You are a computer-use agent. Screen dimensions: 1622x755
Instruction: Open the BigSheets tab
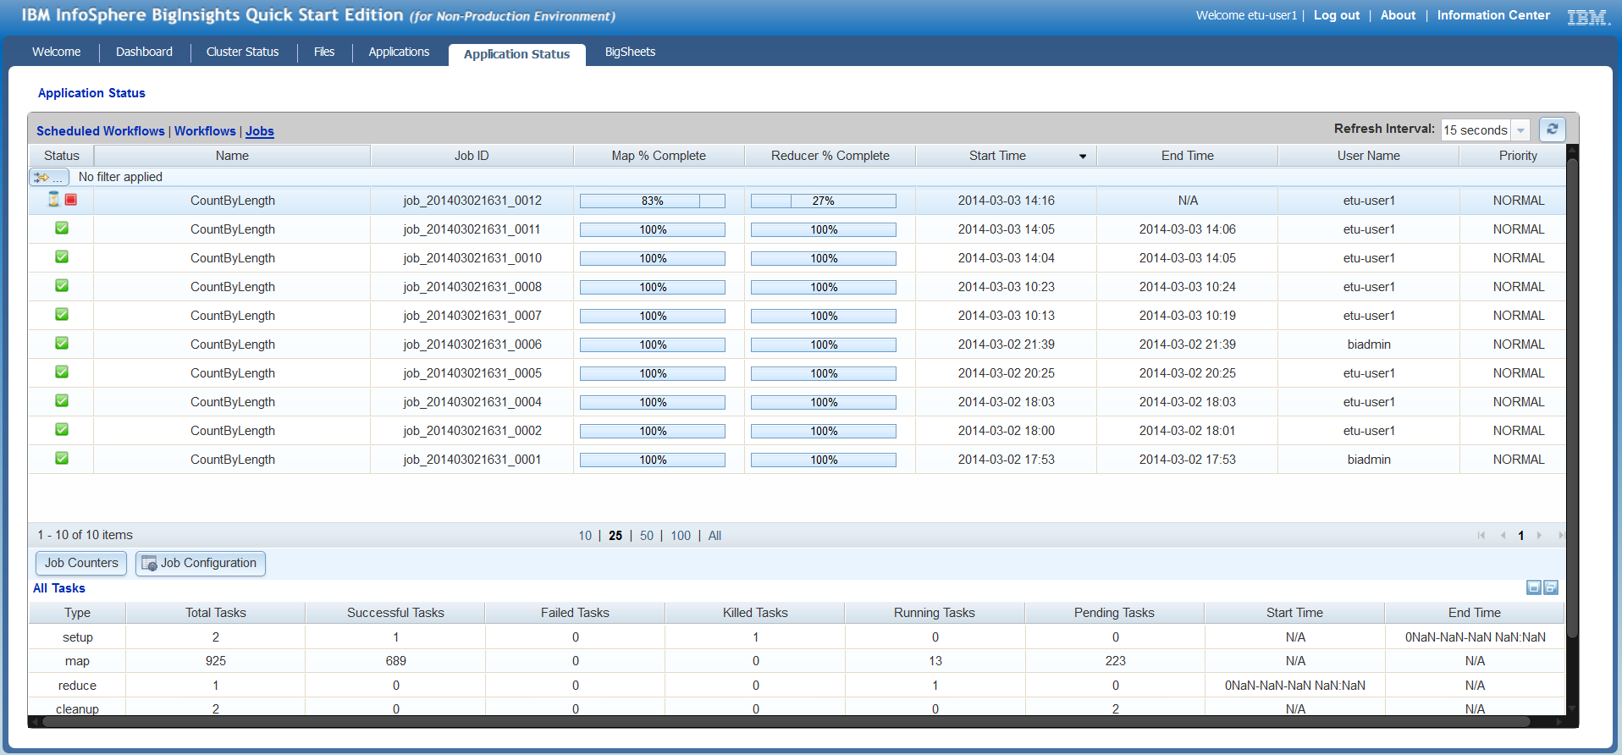point(631,52)
